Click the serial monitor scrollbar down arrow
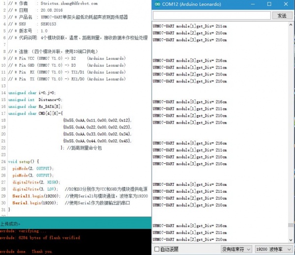The width and height of the screenshot is (295, 255). (x=291, y=240)
